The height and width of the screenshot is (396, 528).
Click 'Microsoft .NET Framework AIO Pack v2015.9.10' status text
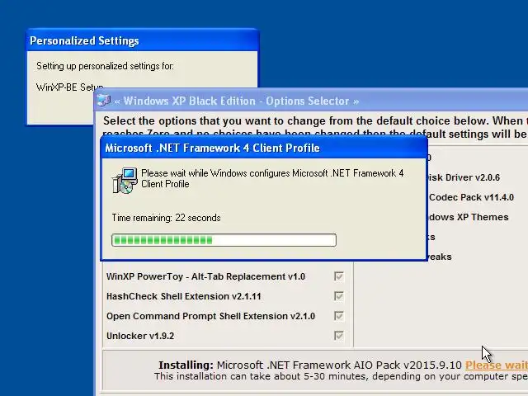(339, 365)
